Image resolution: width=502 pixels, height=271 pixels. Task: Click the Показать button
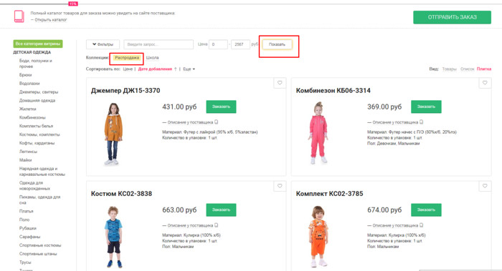[278, 44]
